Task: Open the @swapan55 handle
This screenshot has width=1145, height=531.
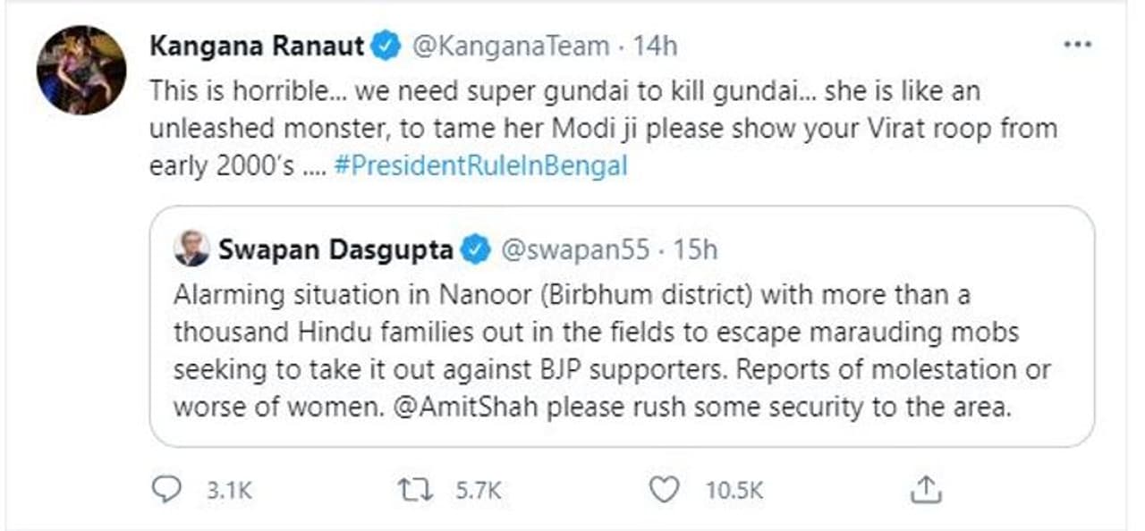Action: coord(572,249)
